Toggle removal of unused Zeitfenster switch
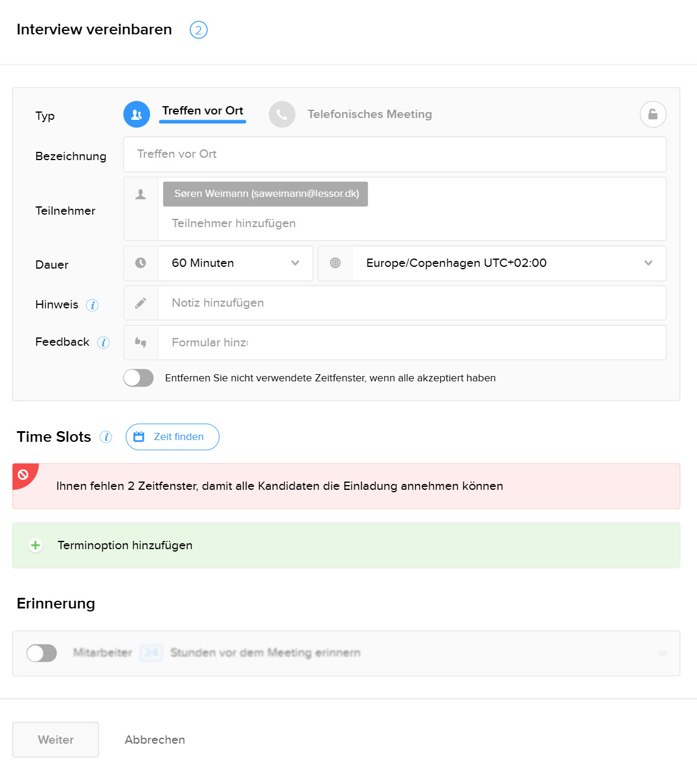Screen dimensions: 697x768 click(x=138, y=378)
